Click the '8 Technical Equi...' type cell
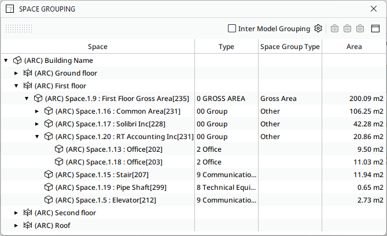 (226, 188)
